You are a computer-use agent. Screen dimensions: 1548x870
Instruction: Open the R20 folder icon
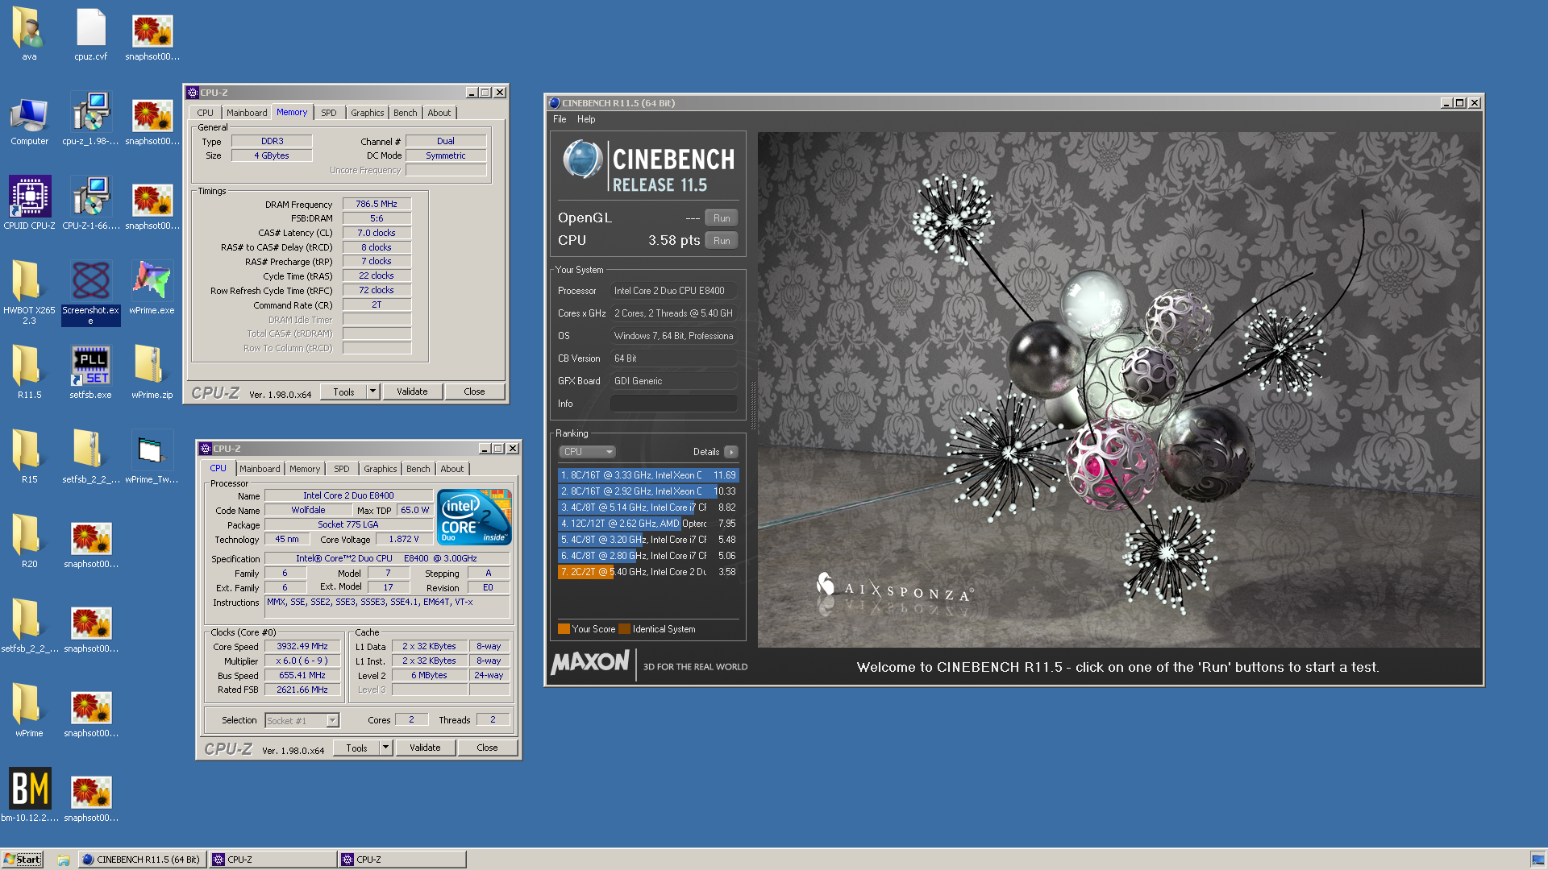(x=29, y=541)
